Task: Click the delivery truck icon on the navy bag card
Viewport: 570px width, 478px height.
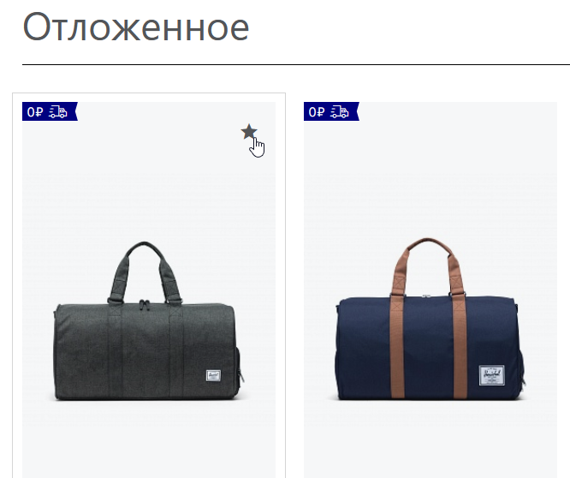Action: pyautogui.click(x=340, y=111)
